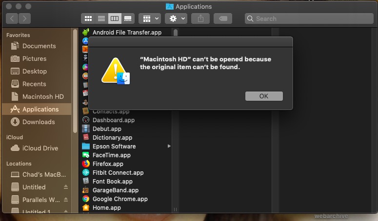
Task: Select Chad's MacBook under Locations
Action: [37, 174]
